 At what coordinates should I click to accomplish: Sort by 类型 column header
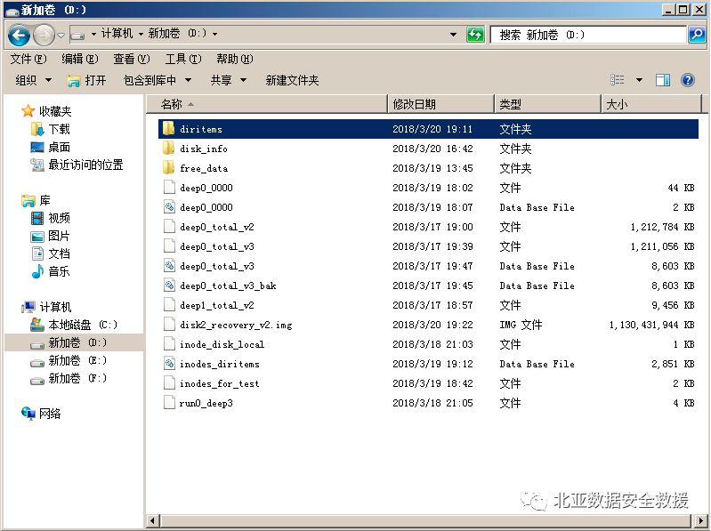coord(548,104)
